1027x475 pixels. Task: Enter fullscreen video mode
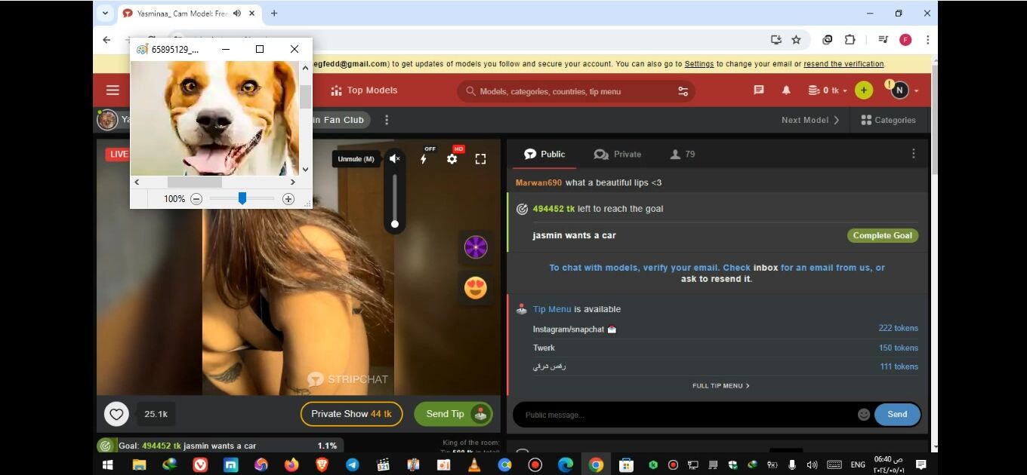(480, 159)
